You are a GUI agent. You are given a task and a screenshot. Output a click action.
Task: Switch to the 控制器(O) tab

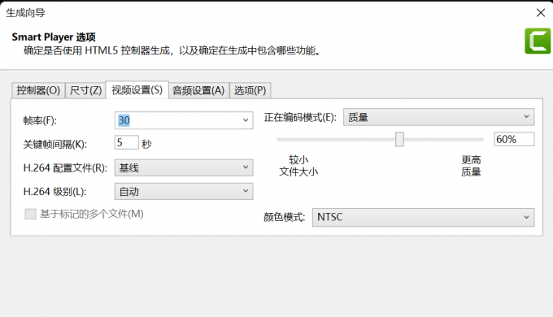pyautogui.click(x=38, y=90)
